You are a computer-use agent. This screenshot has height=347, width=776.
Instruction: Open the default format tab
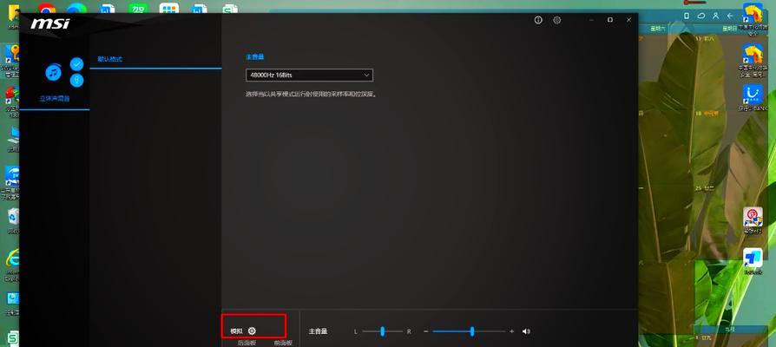(110, 59)
